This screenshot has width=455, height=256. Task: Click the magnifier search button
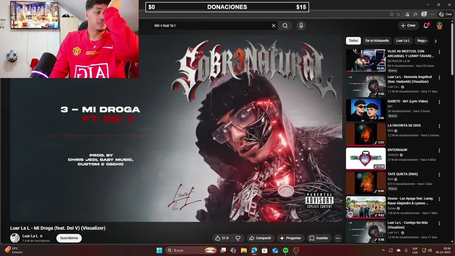(285, 26)
